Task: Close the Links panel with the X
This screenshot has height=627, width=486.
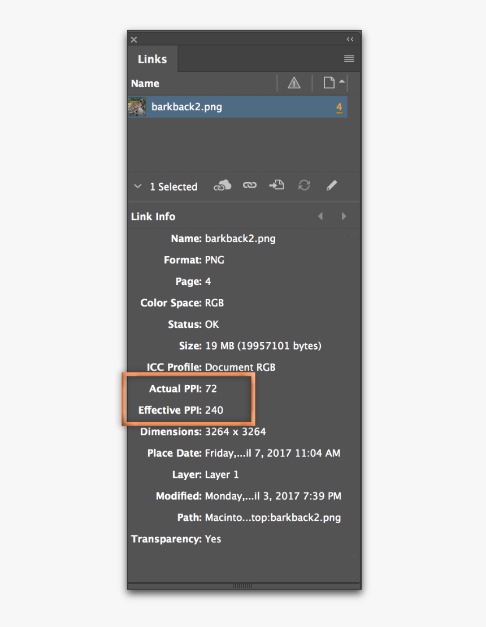Action: 134,40
